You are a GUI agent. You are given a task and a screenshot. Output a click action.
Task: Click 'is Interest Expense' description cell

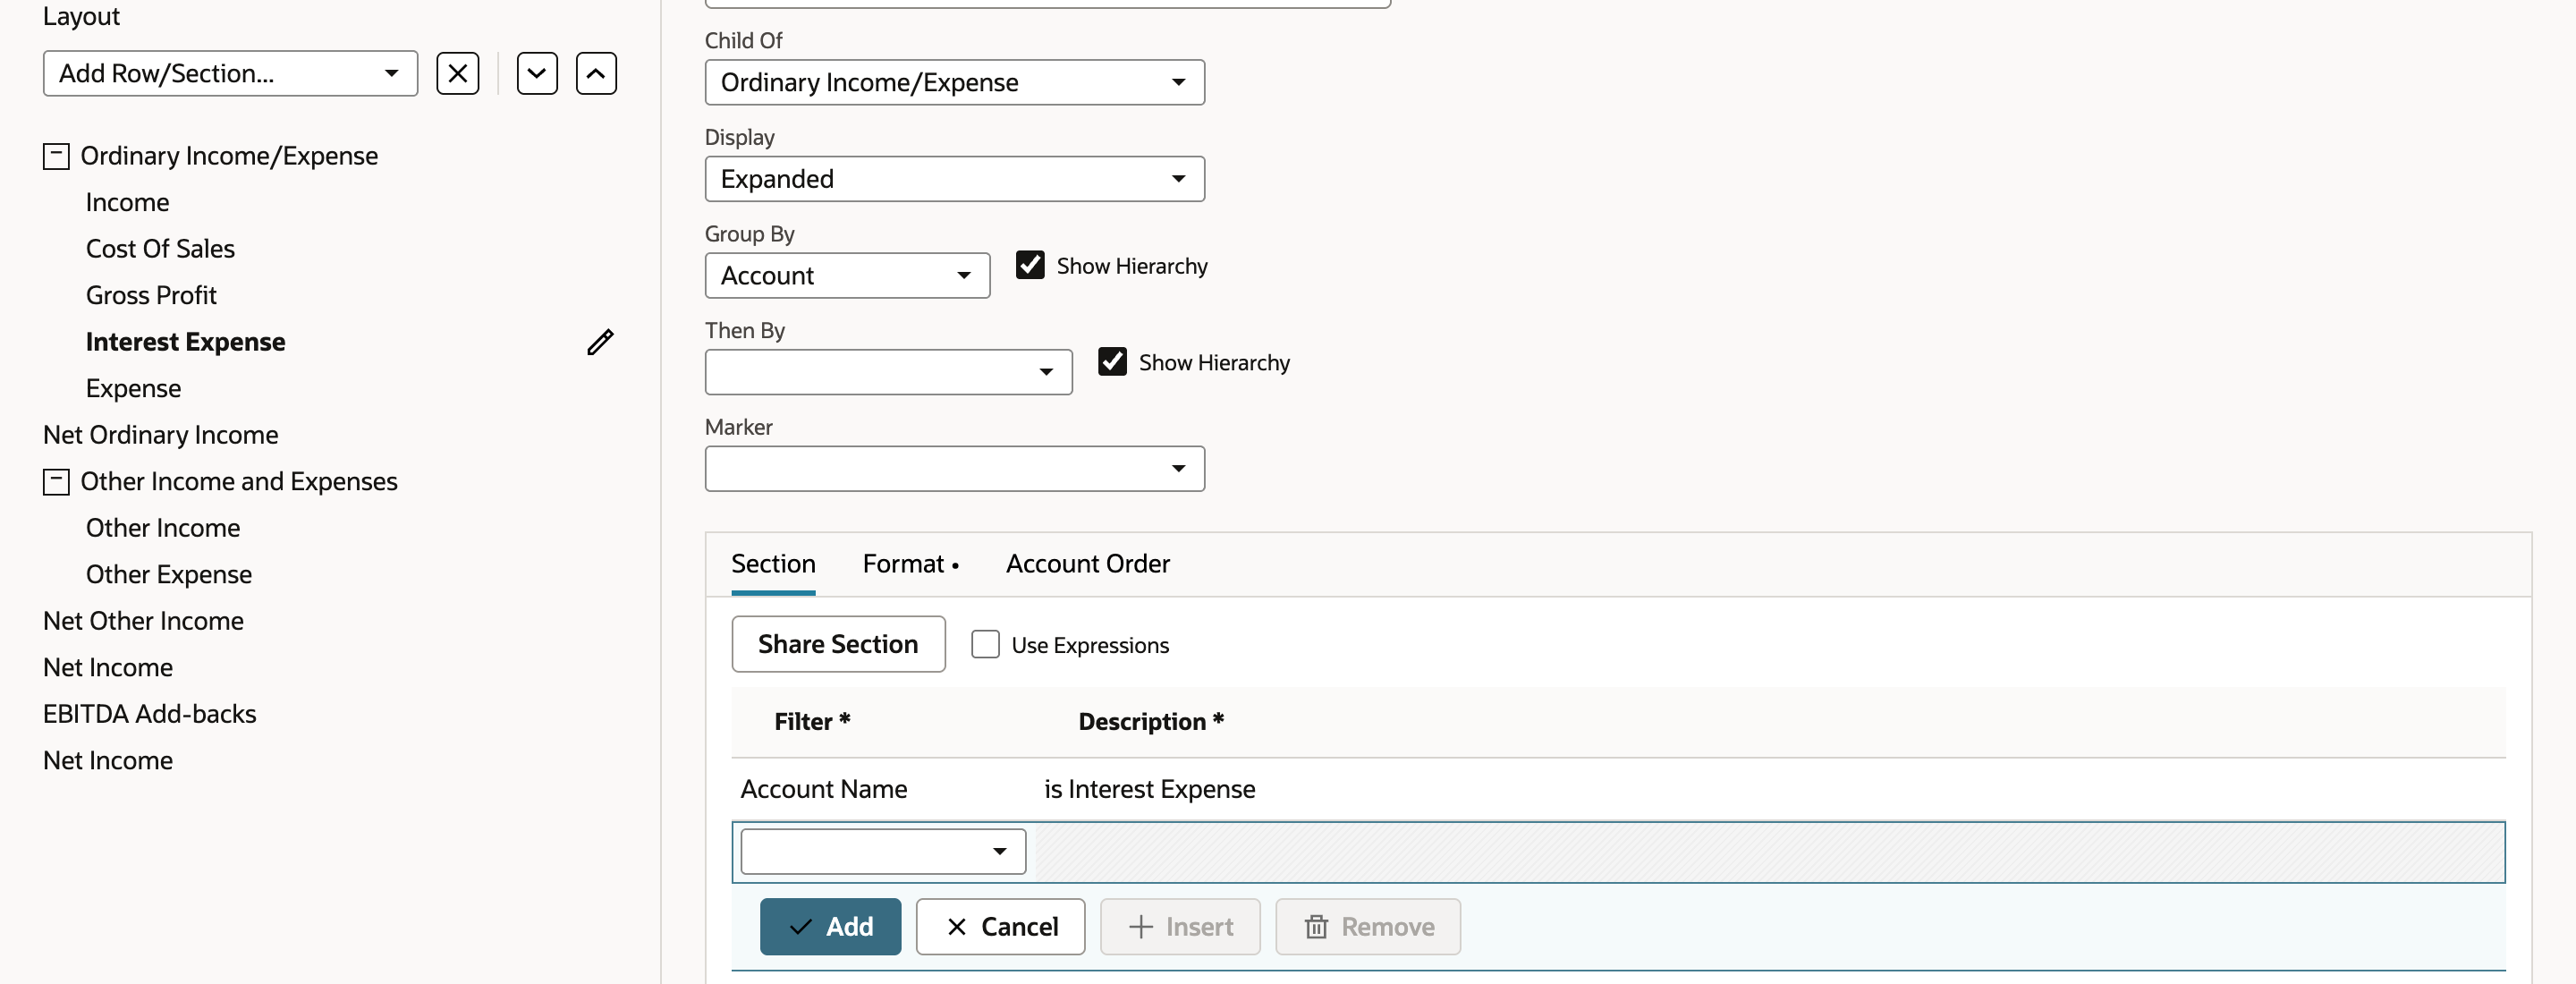tap(1149, 789)
